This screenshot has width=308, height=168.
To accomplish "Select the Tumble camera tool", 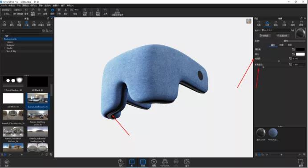I will [x=53, y=12].
